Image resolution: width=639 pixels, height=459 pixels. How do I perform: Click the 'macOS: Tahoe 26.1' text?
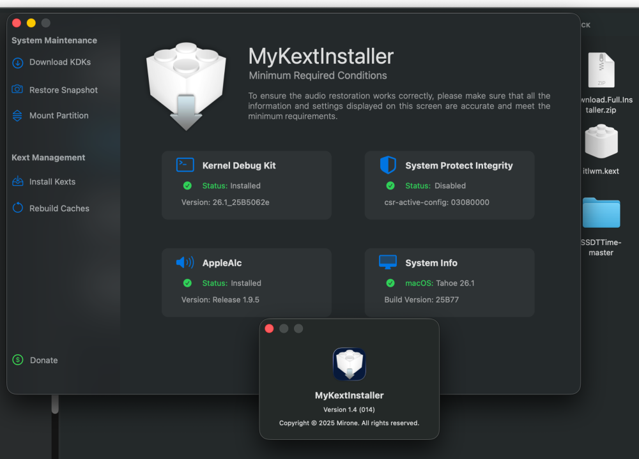[440, 283]
